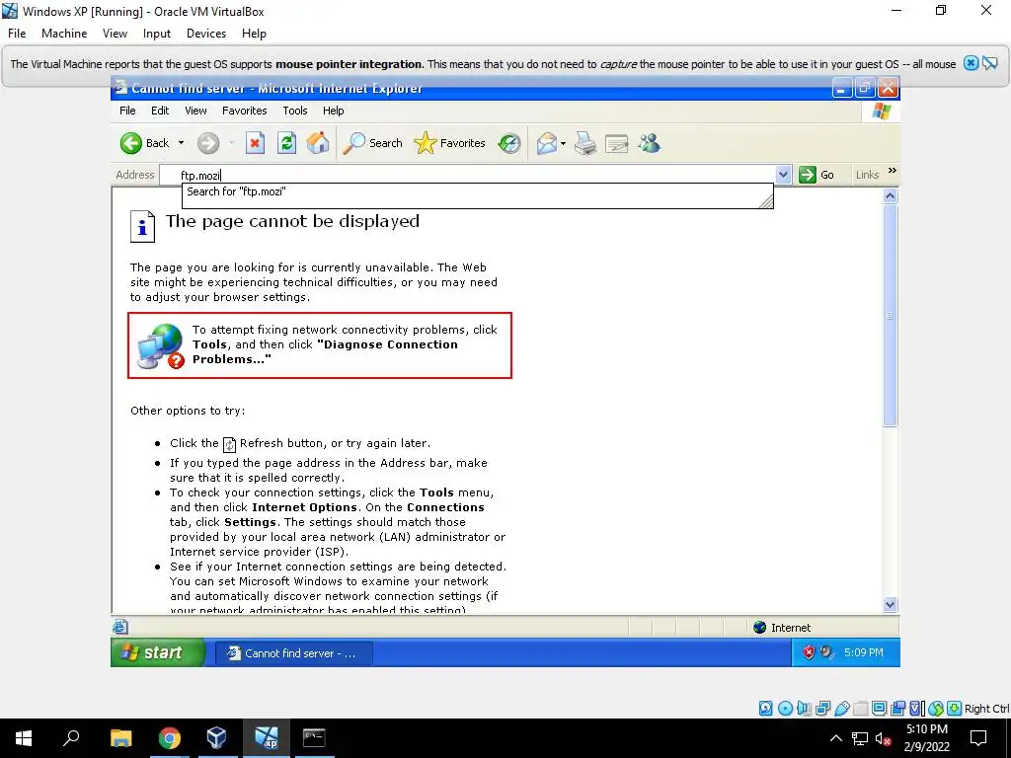Dismiss the mouse integration notification
This screenshot has height=758, width=1011.
[x=971, y=63]
